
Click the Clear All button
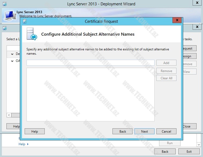[166, 78]
